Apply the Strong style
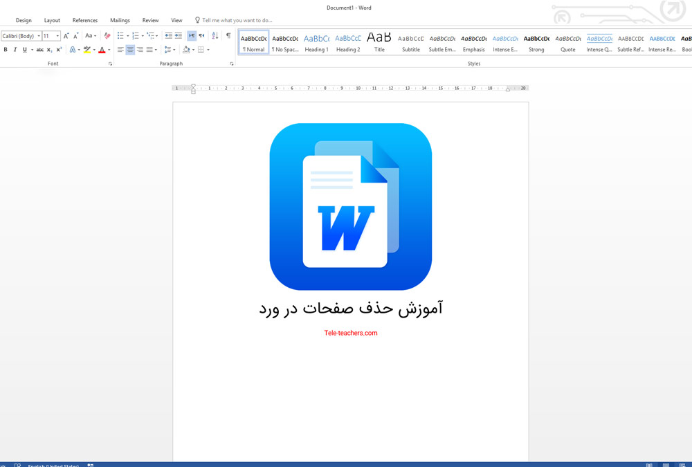Image resolution: width=692 pixels, height=467 pixels. (x=536, y=43)
